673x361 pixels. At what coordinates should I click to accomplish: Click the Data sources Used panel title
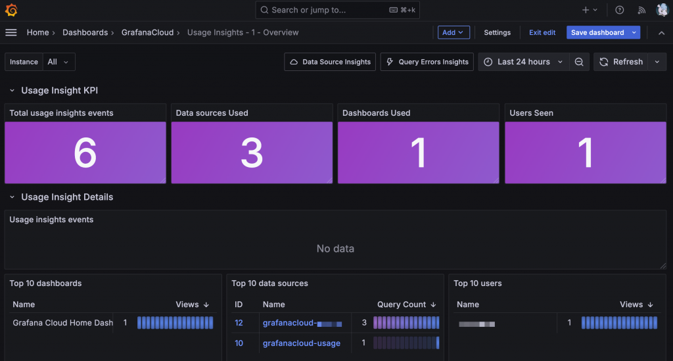[x=212, y=113]
